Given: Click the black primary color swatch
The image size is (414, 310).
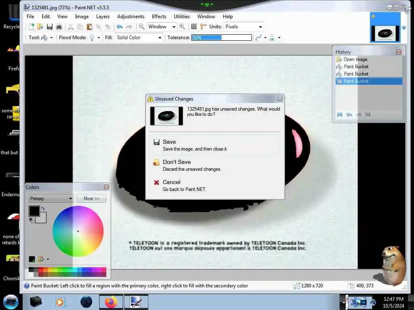Looking at the screenshot, I should pyautogui.click(x=34, y=211).
